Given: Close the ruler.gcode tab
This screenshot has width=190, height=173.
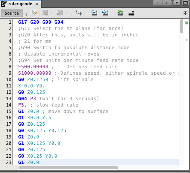Looking at the screenshot, I should [37, 4].
